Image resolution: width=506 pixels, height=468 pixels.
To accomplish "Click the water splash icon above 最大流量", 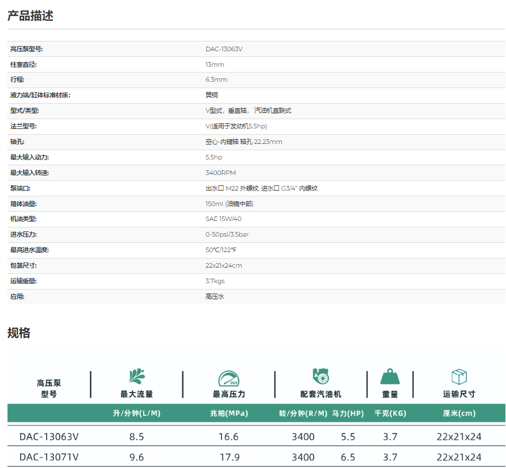I will tap(137, 376).
